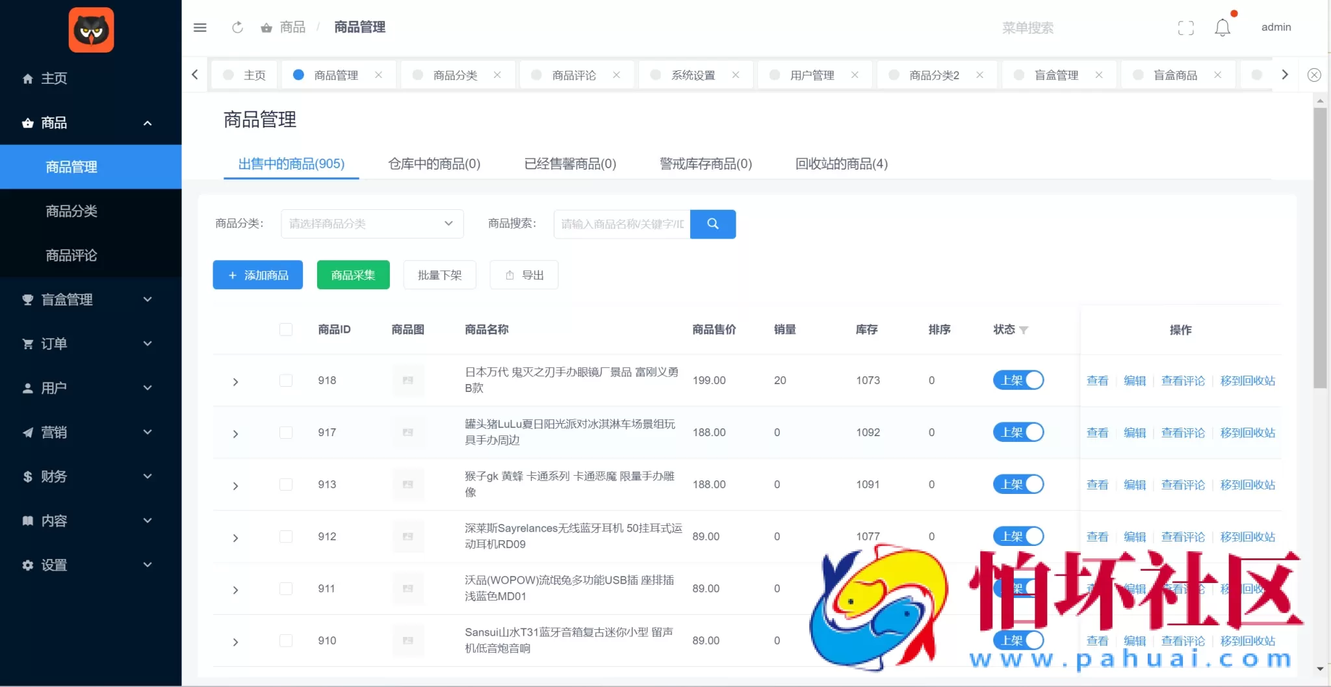This screenshot has width=1331, height=687.
Task: Toggle 上架 status for product 918
Action: 1017,380
